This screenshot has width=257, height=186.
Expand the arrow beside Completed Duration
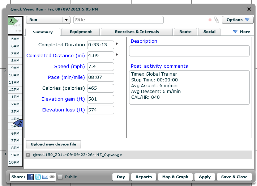[x=117, y=44]
